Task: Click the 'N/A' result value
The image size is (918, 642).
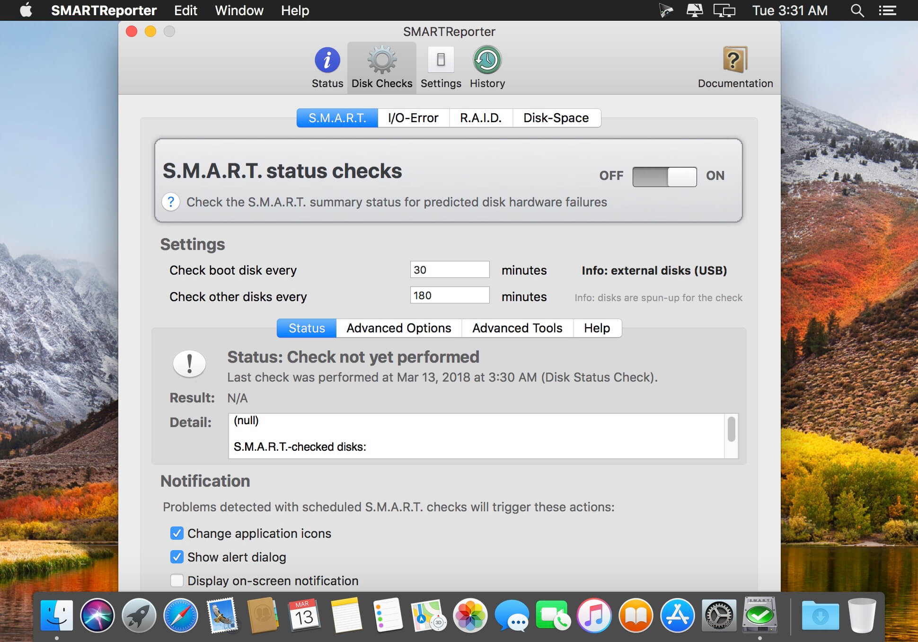Action: tap(237, 398)
